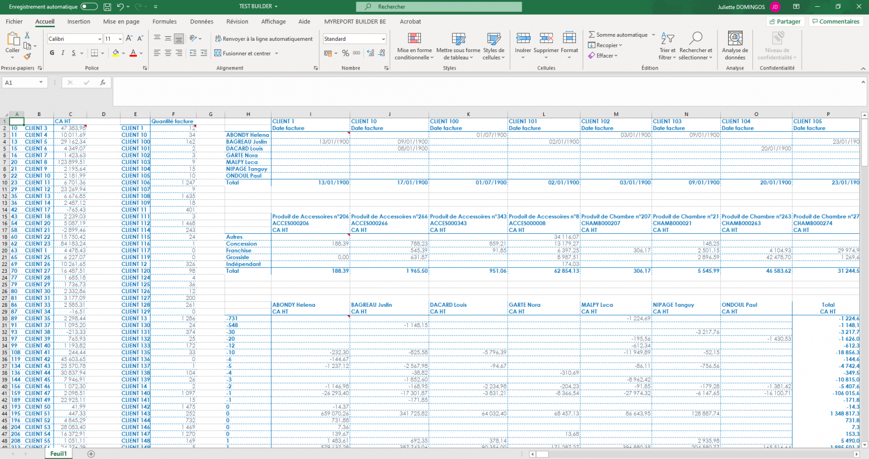Click the Rechercher search box
The height and width of the screenshot is (459, 869).
coord(438,7)
